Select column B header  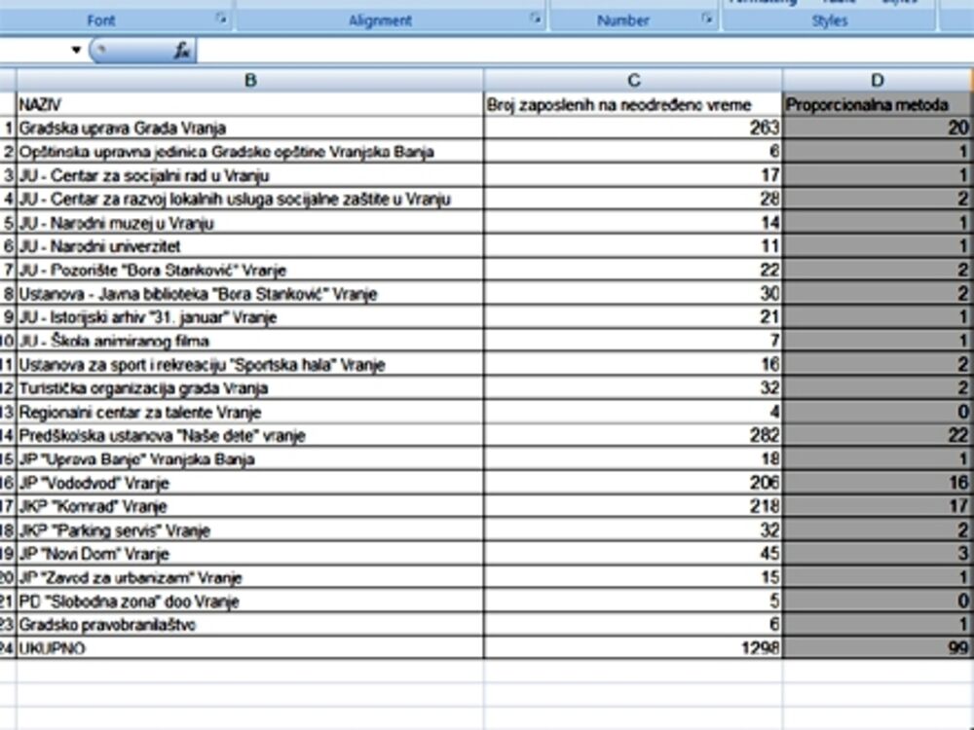pyautogui.click(x=250, y=80)
